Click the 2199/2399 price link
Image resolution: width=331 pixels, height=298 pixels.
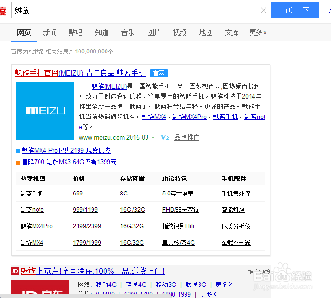point(87,226)
